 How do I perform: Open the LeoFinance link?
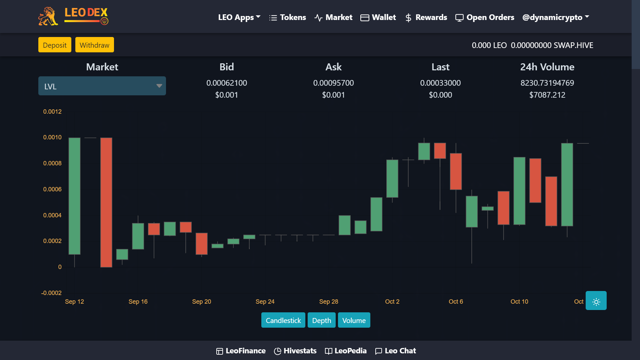coord(245,351)
